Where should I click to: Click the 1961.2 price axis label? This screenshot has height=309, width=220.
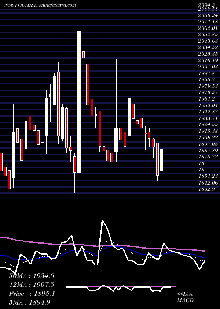point(206,99)
